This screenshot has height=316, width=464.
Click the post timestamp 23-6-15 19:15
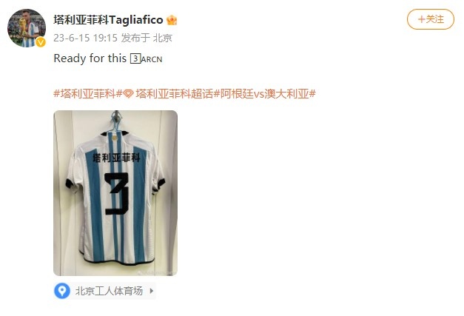86,38
